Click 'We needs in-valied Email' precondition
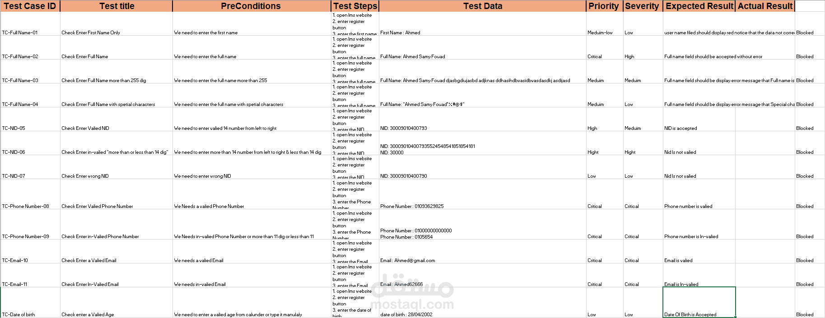 252,276
